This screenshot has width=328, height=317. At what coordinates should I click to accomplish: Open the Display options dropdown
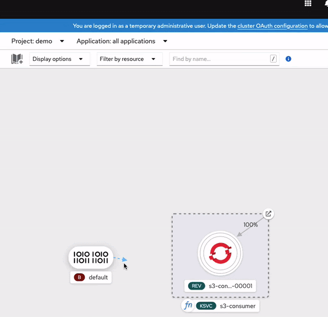coord(59,59)
